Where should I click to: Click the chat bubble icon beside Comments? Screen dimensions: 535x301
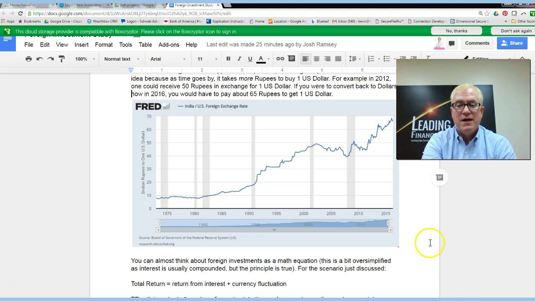[451, 43]
